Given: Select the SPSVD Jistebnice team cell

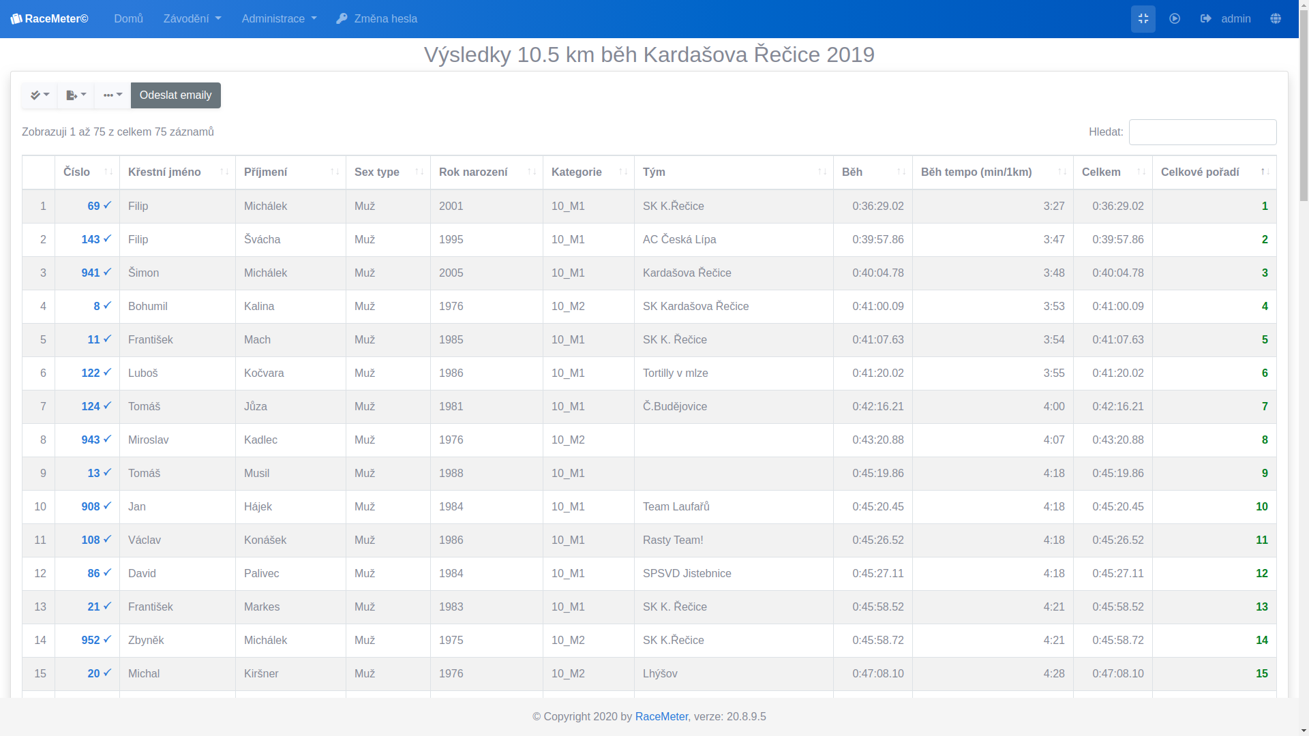Looking at the screenshot, I should pyautogui.click(x=734, y=574).
